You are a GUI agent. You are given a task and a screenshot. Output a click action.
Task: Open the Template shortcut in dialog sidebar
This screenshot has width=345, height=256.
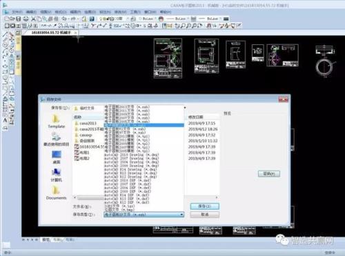pyautogui.click(x=56, y=122)
